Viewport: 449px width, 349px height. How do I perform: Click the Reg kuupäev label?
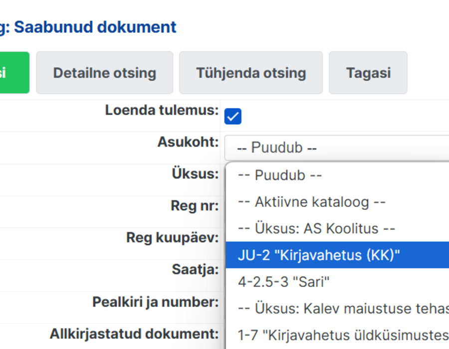(173, 238)
